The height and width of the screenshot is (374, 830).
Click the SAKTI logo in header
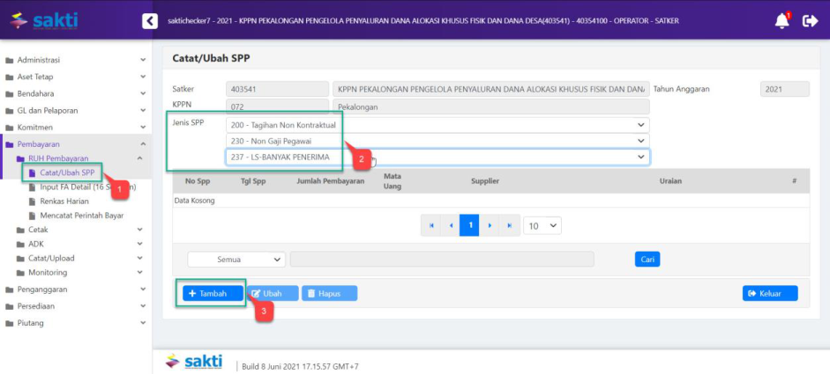pyautogui.click(x=44, y=19)
